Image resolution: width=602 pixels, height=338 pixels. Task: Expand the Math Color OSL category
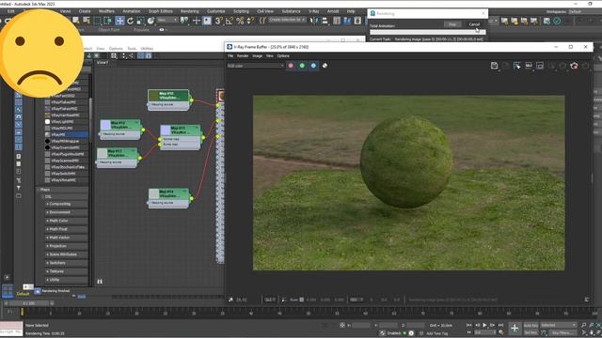pyautogui.click(x=66, y=221)
